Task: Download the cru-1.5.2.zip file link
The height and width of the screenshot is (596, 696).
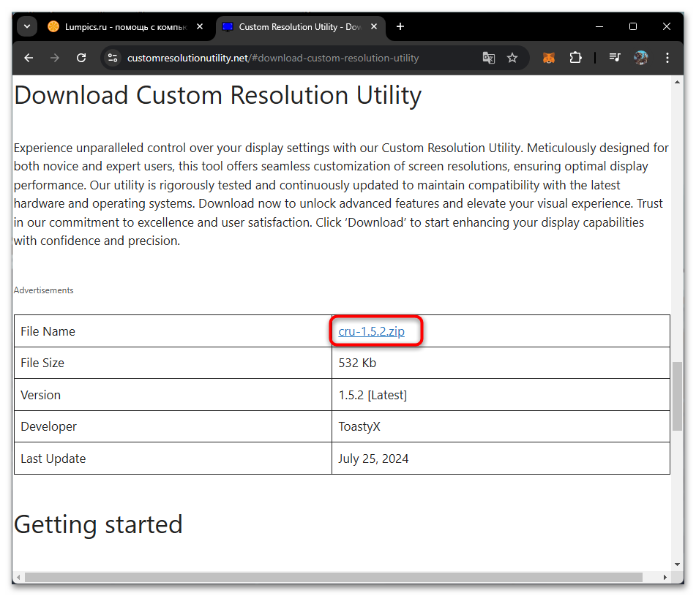Action: point(372,331)
